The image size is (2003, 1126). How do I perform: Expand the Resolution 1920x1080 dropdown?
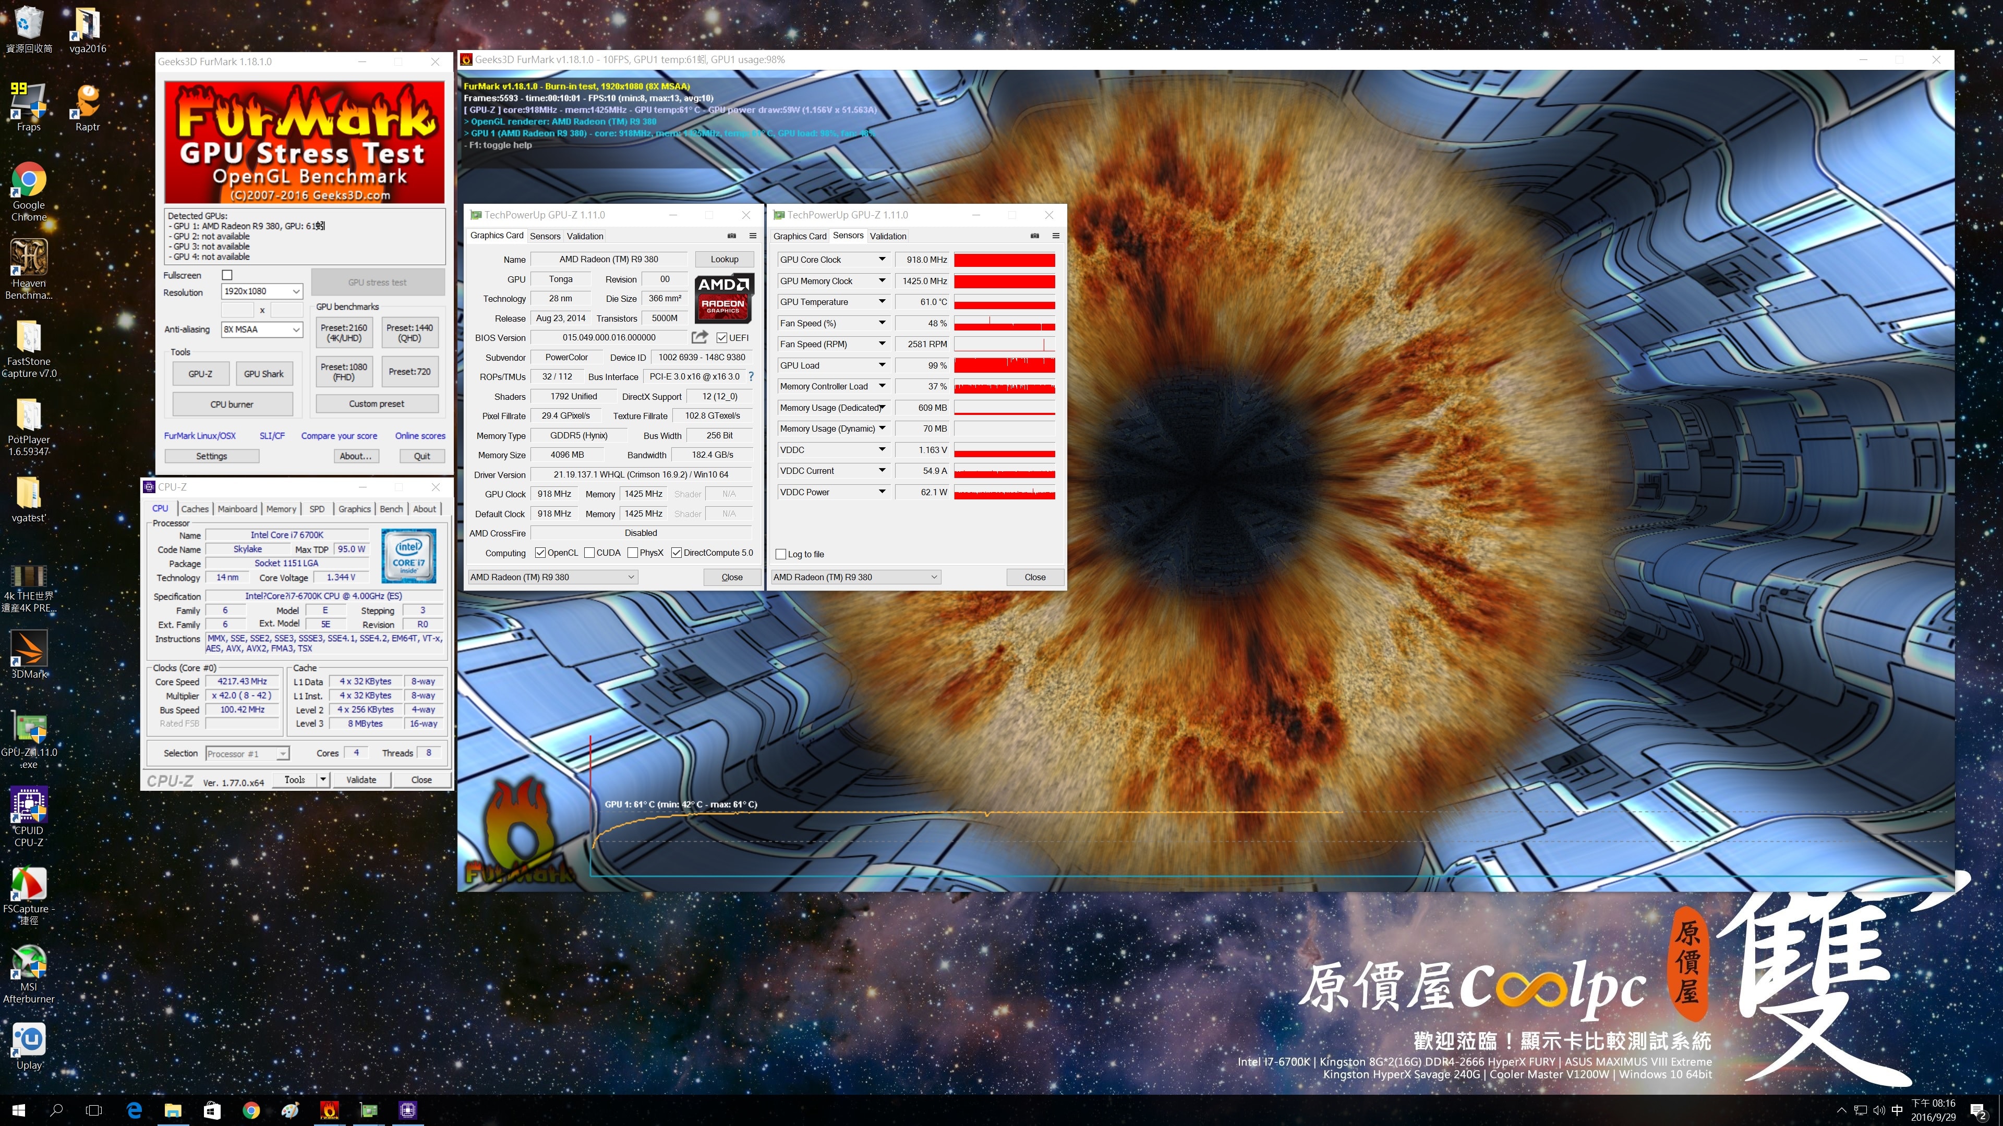262,291
